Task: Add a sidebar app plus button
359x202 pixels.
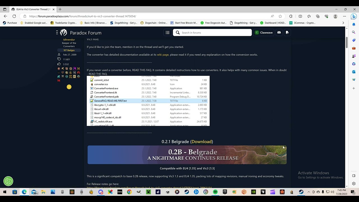Action: 354,88
